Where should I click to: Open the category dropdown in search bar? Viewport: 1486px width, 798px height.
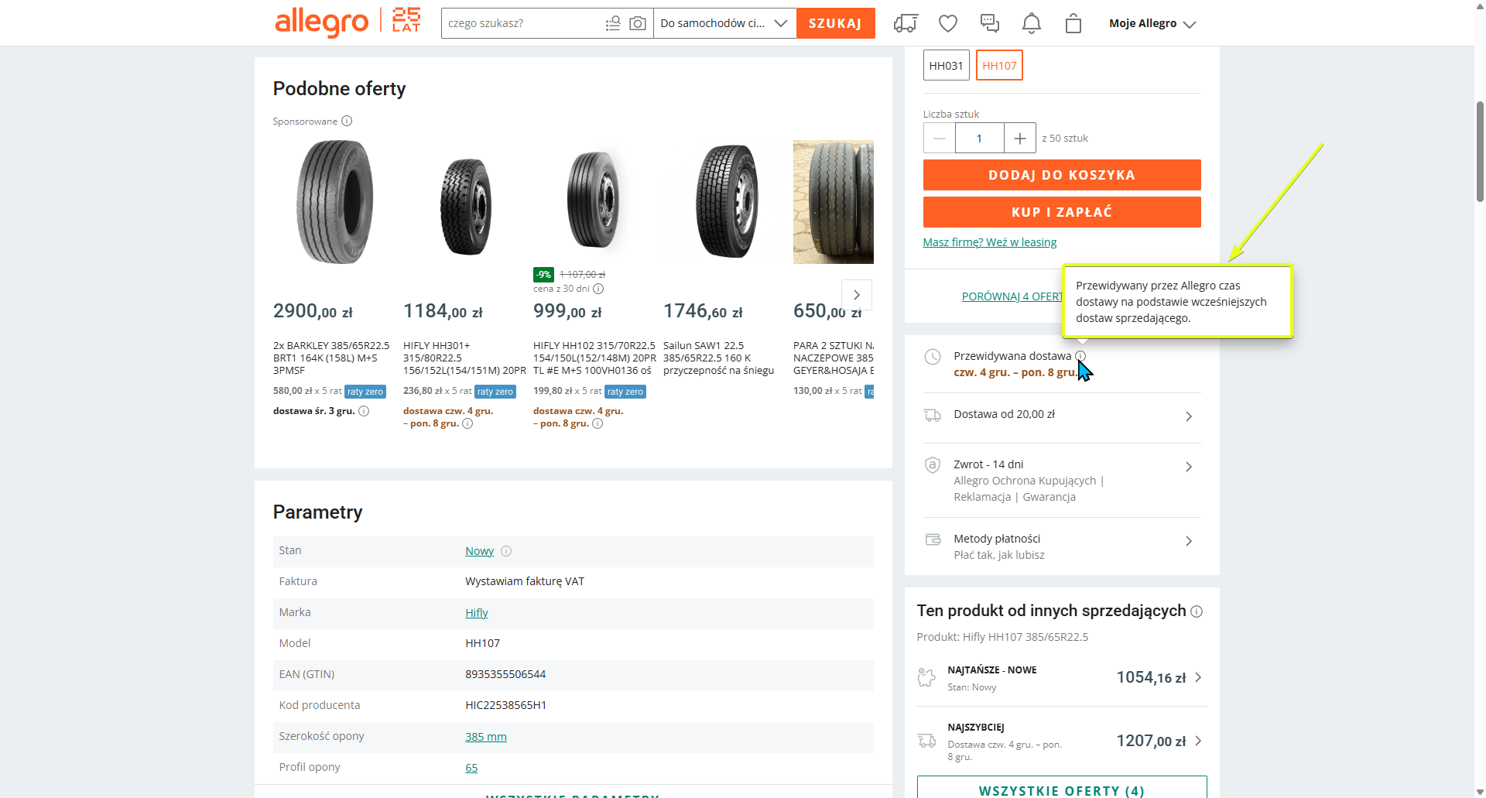(x=724, y=23)
